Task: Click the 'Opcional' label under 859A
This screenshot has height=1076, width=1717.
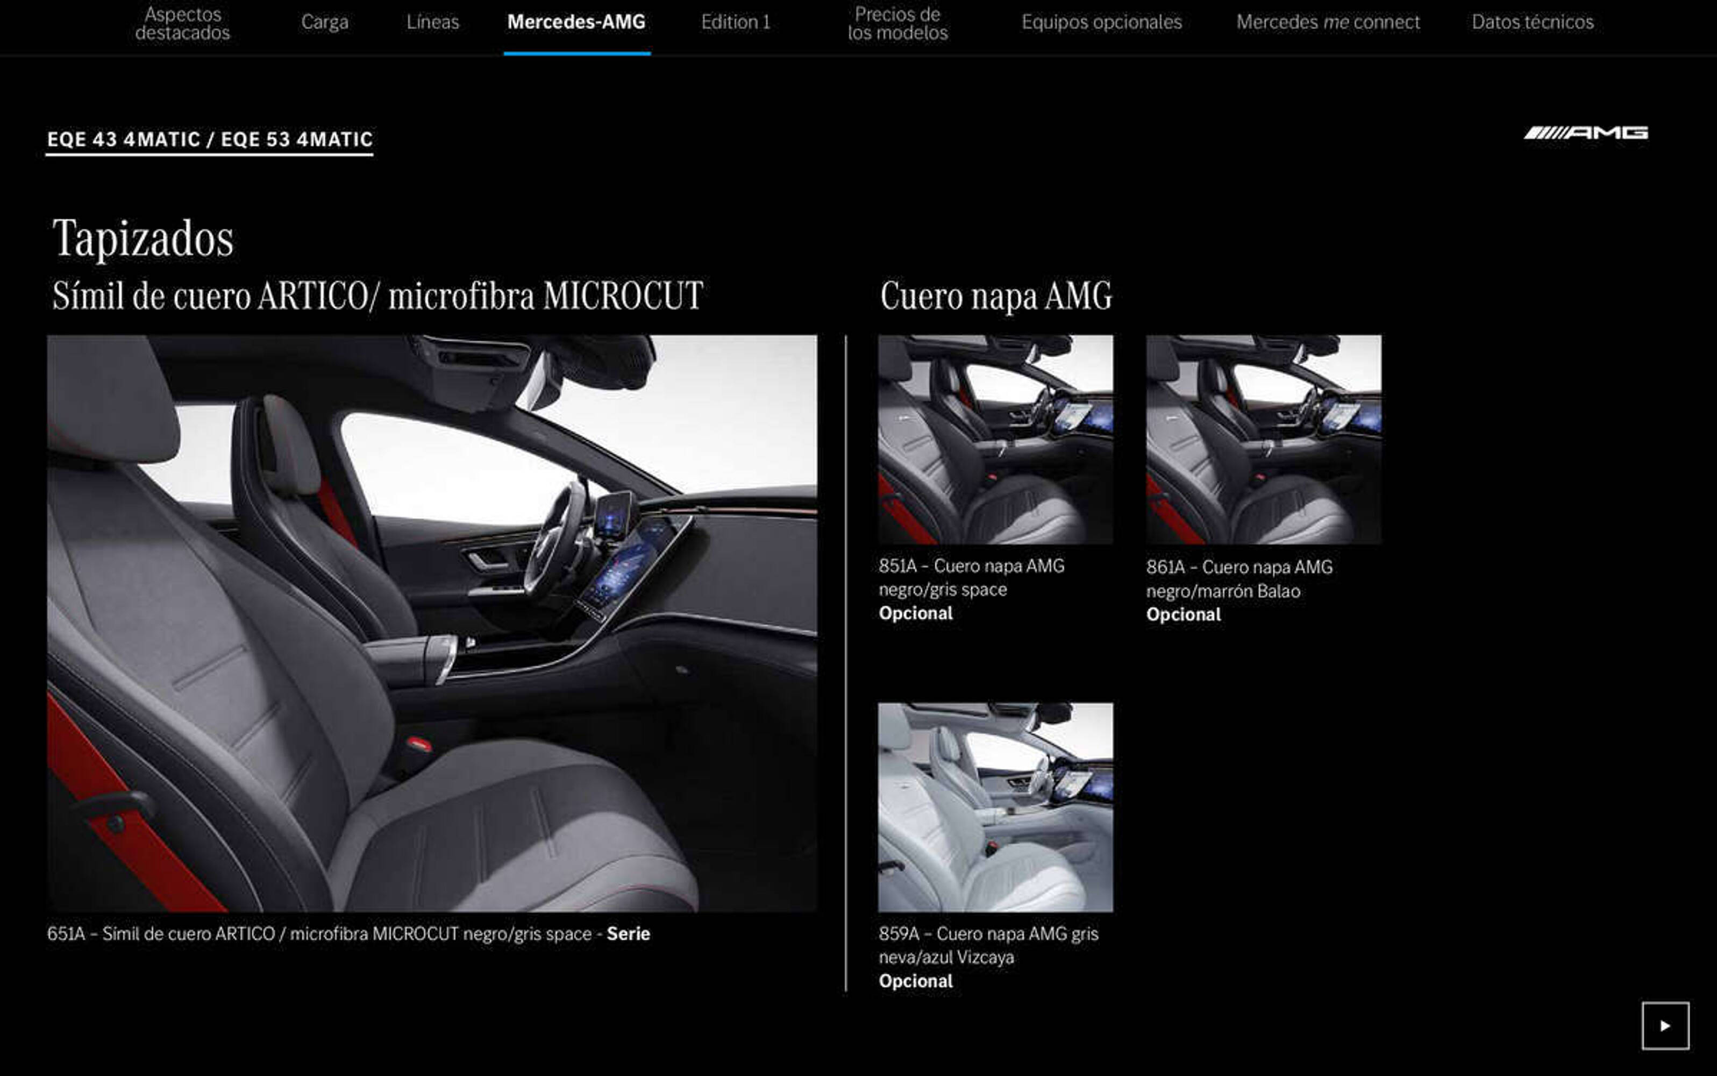Action: click(x=916, y=981)
